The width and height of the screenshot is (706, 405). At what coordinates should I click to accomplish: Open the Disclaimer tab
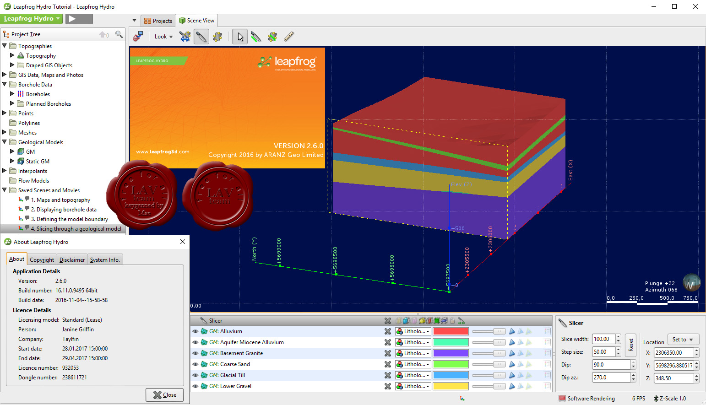72,260
